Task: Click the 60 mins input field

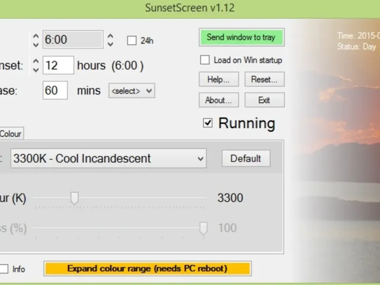Action: tap(55, 90)
